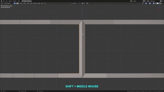Open the Render menu
This screenshot has height=92, width=164.
(10, 1)
